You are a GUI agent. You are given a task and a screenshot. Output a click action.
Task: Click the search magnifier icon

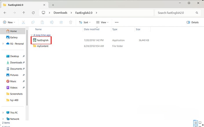197,13
